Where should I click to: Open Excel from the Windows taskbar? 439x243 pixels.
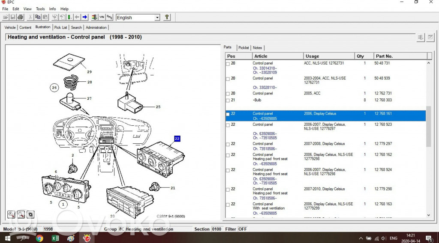click(55, 238)
